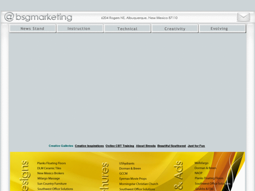Click Wellsfargo in the Ads column
Screen dimensions: 255x191
(201, 163)
